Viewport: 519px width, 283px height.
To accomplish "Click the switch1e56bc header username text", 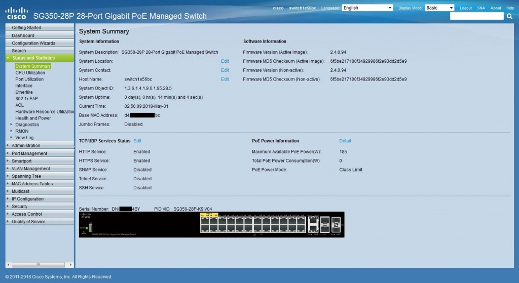I will click(302, 8).
